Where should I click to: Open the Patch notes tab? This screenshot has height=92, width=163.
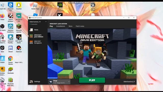80,26
